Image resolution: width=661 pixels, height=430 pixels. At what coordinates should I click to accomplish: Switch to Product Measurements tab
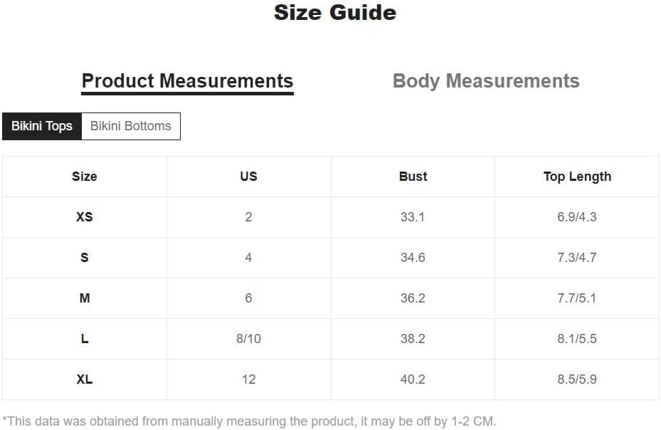[x=188, y=81]
